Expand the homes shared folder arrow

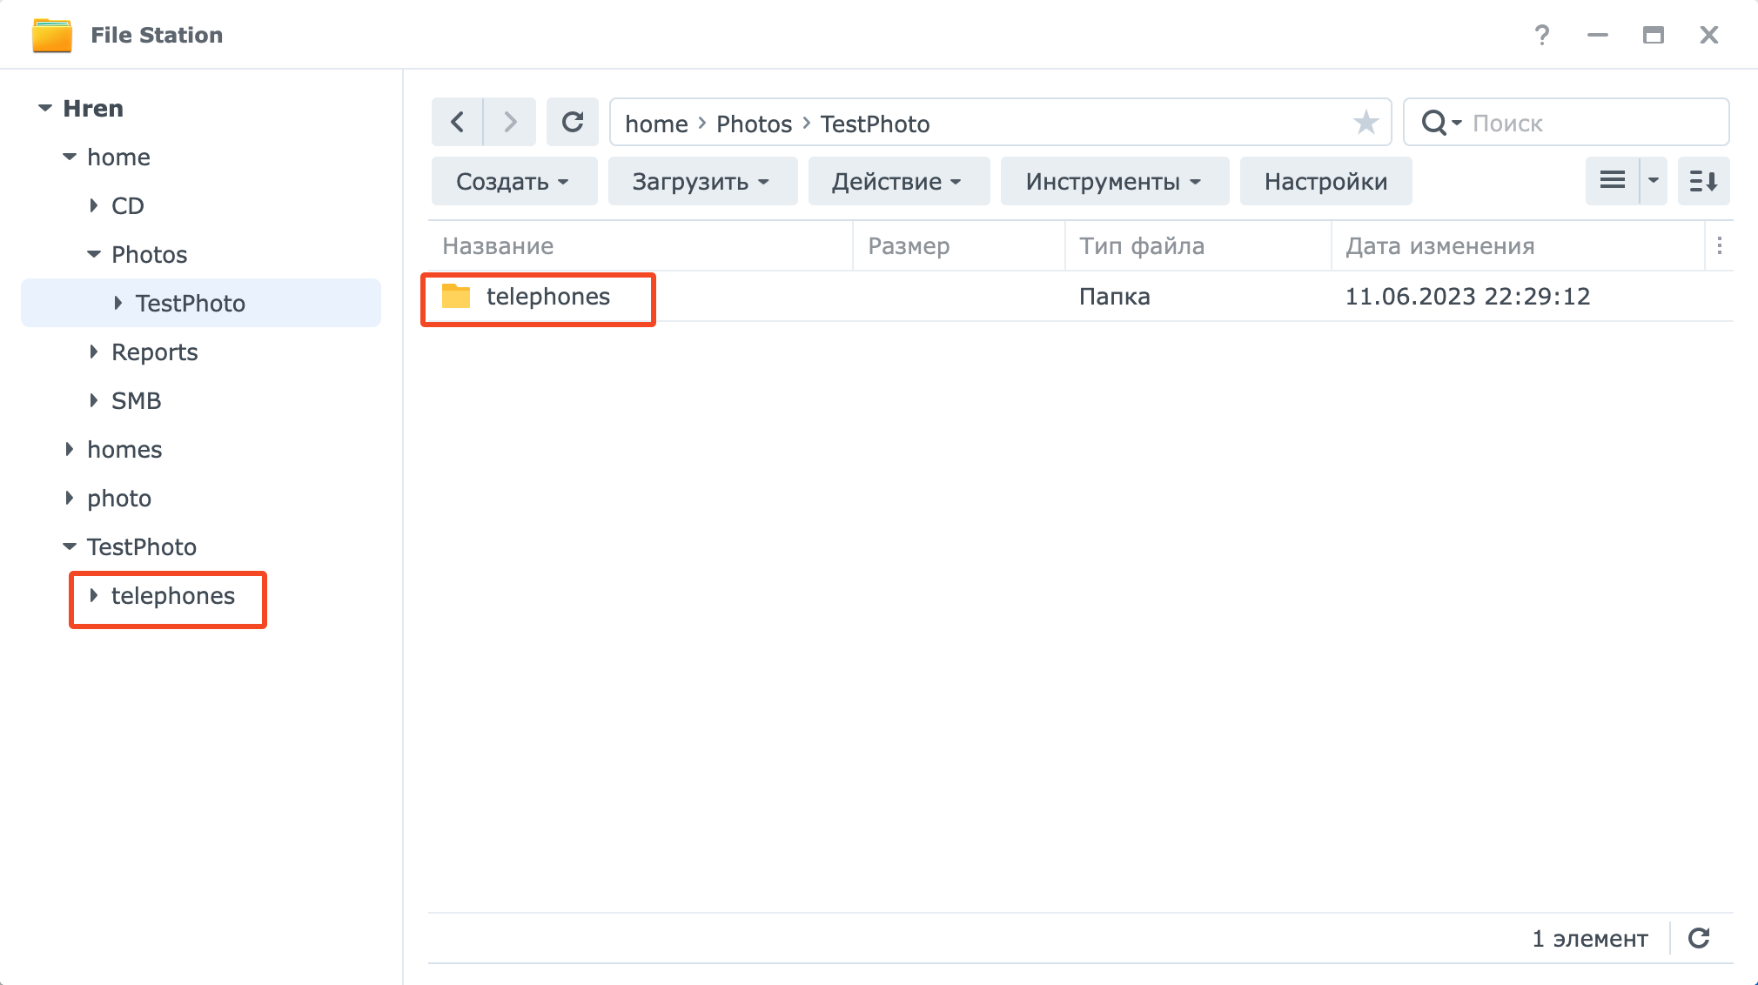coord(70,449)
